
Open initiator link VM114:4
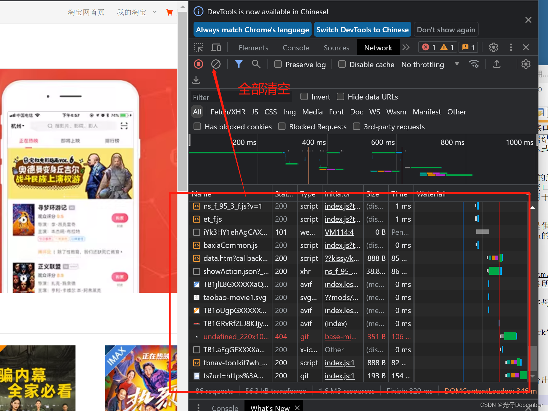339,232
